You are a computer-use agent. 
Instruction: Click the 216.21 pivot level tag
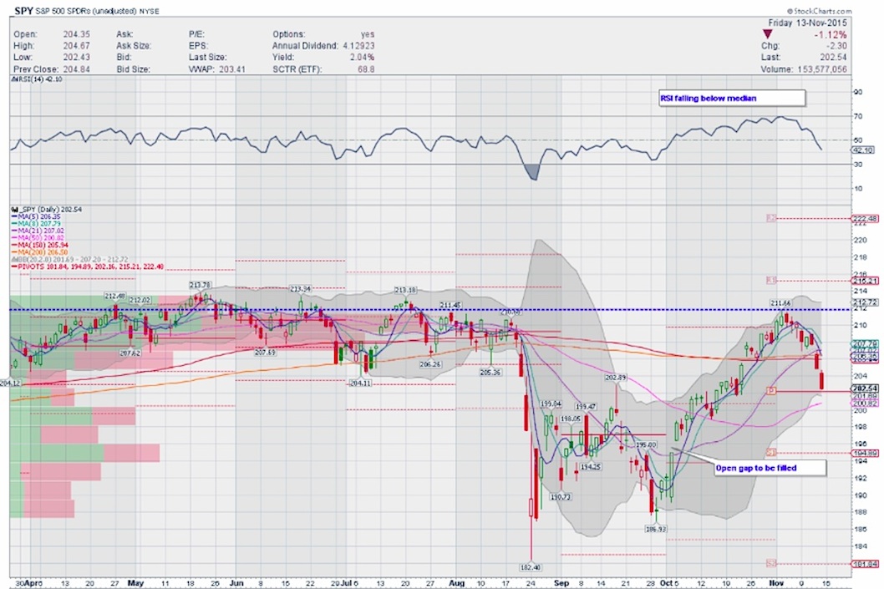click(865, 280)
